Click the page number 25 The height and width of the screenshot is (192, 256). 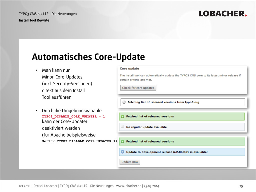[241, 186]
